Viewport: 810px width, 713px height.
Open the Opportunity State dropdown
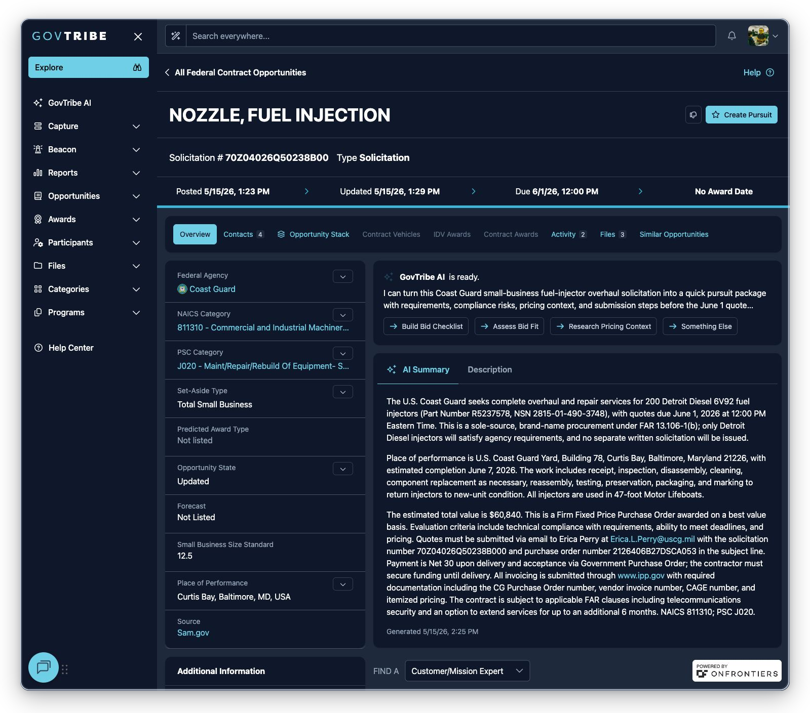pos(343,469)
